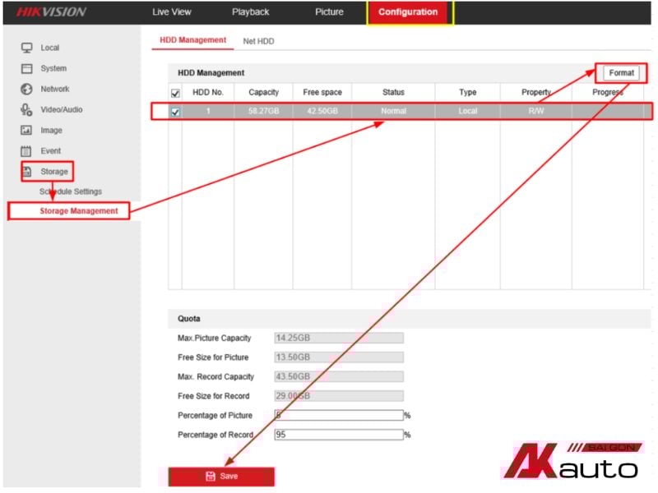The width and height of the screenshot is (658, 493).
Task: Click the Percentage of Picture field
Action: point(338,416)
